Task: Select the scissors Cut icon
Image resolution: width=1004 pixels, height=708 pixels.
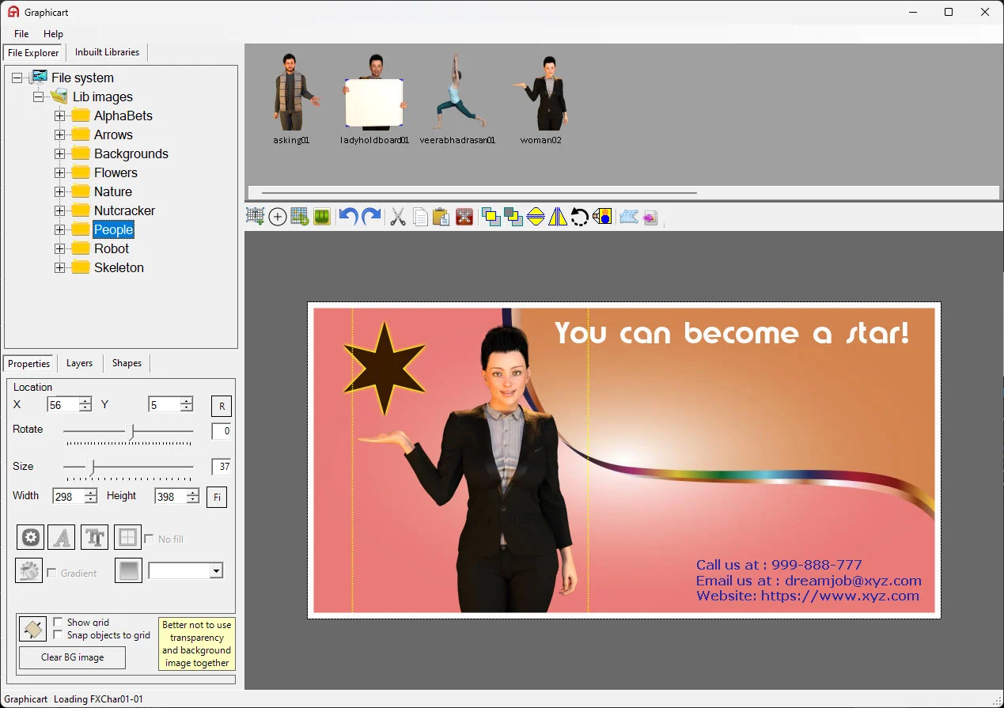Action: pos(398,216)
